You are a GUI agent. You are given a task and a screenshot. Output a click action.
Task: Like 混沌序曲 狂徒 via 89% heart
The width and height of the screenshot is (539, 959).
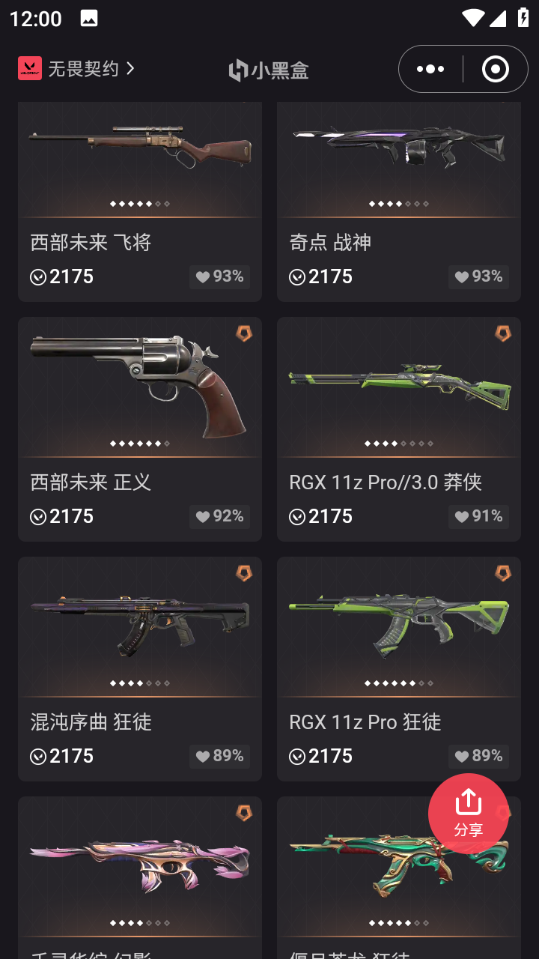219,756
